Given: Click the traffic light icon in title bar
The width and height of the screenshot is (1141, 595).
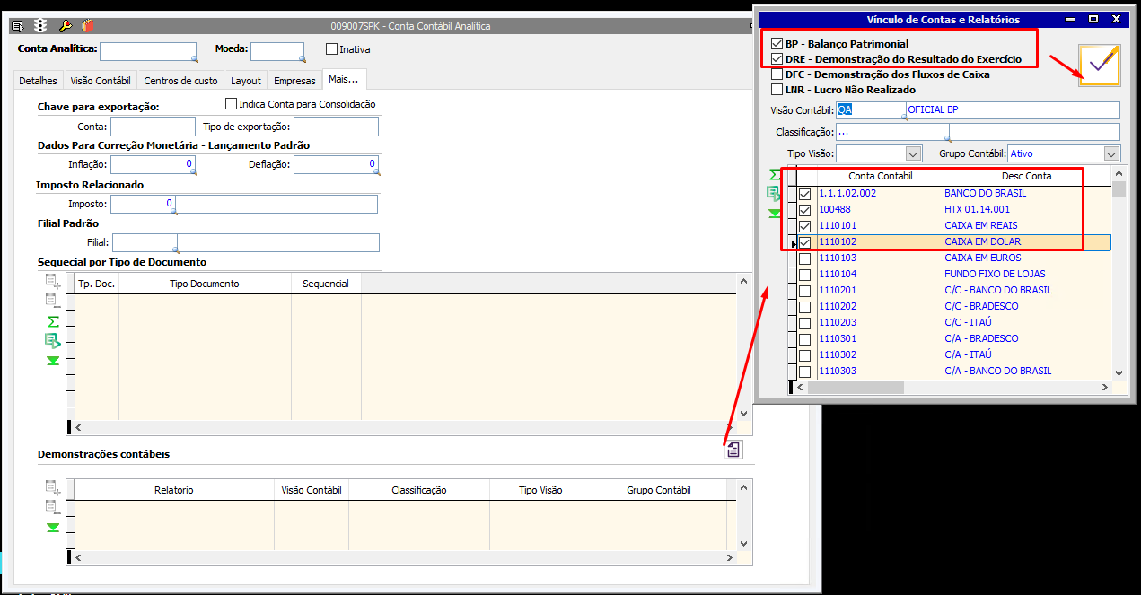Looking at the screenshot, I should pyautogui.click(x=40, y=26).
